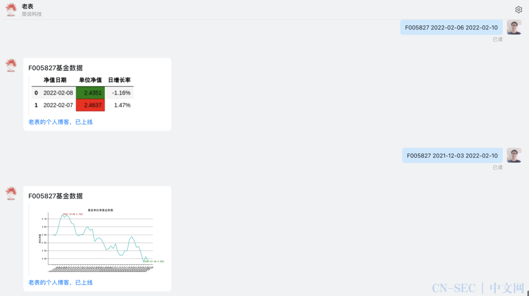Click the F005827基金数据 title of the chart card
Image resolution: width=529 pixels, height=296 pixels.
56,196
